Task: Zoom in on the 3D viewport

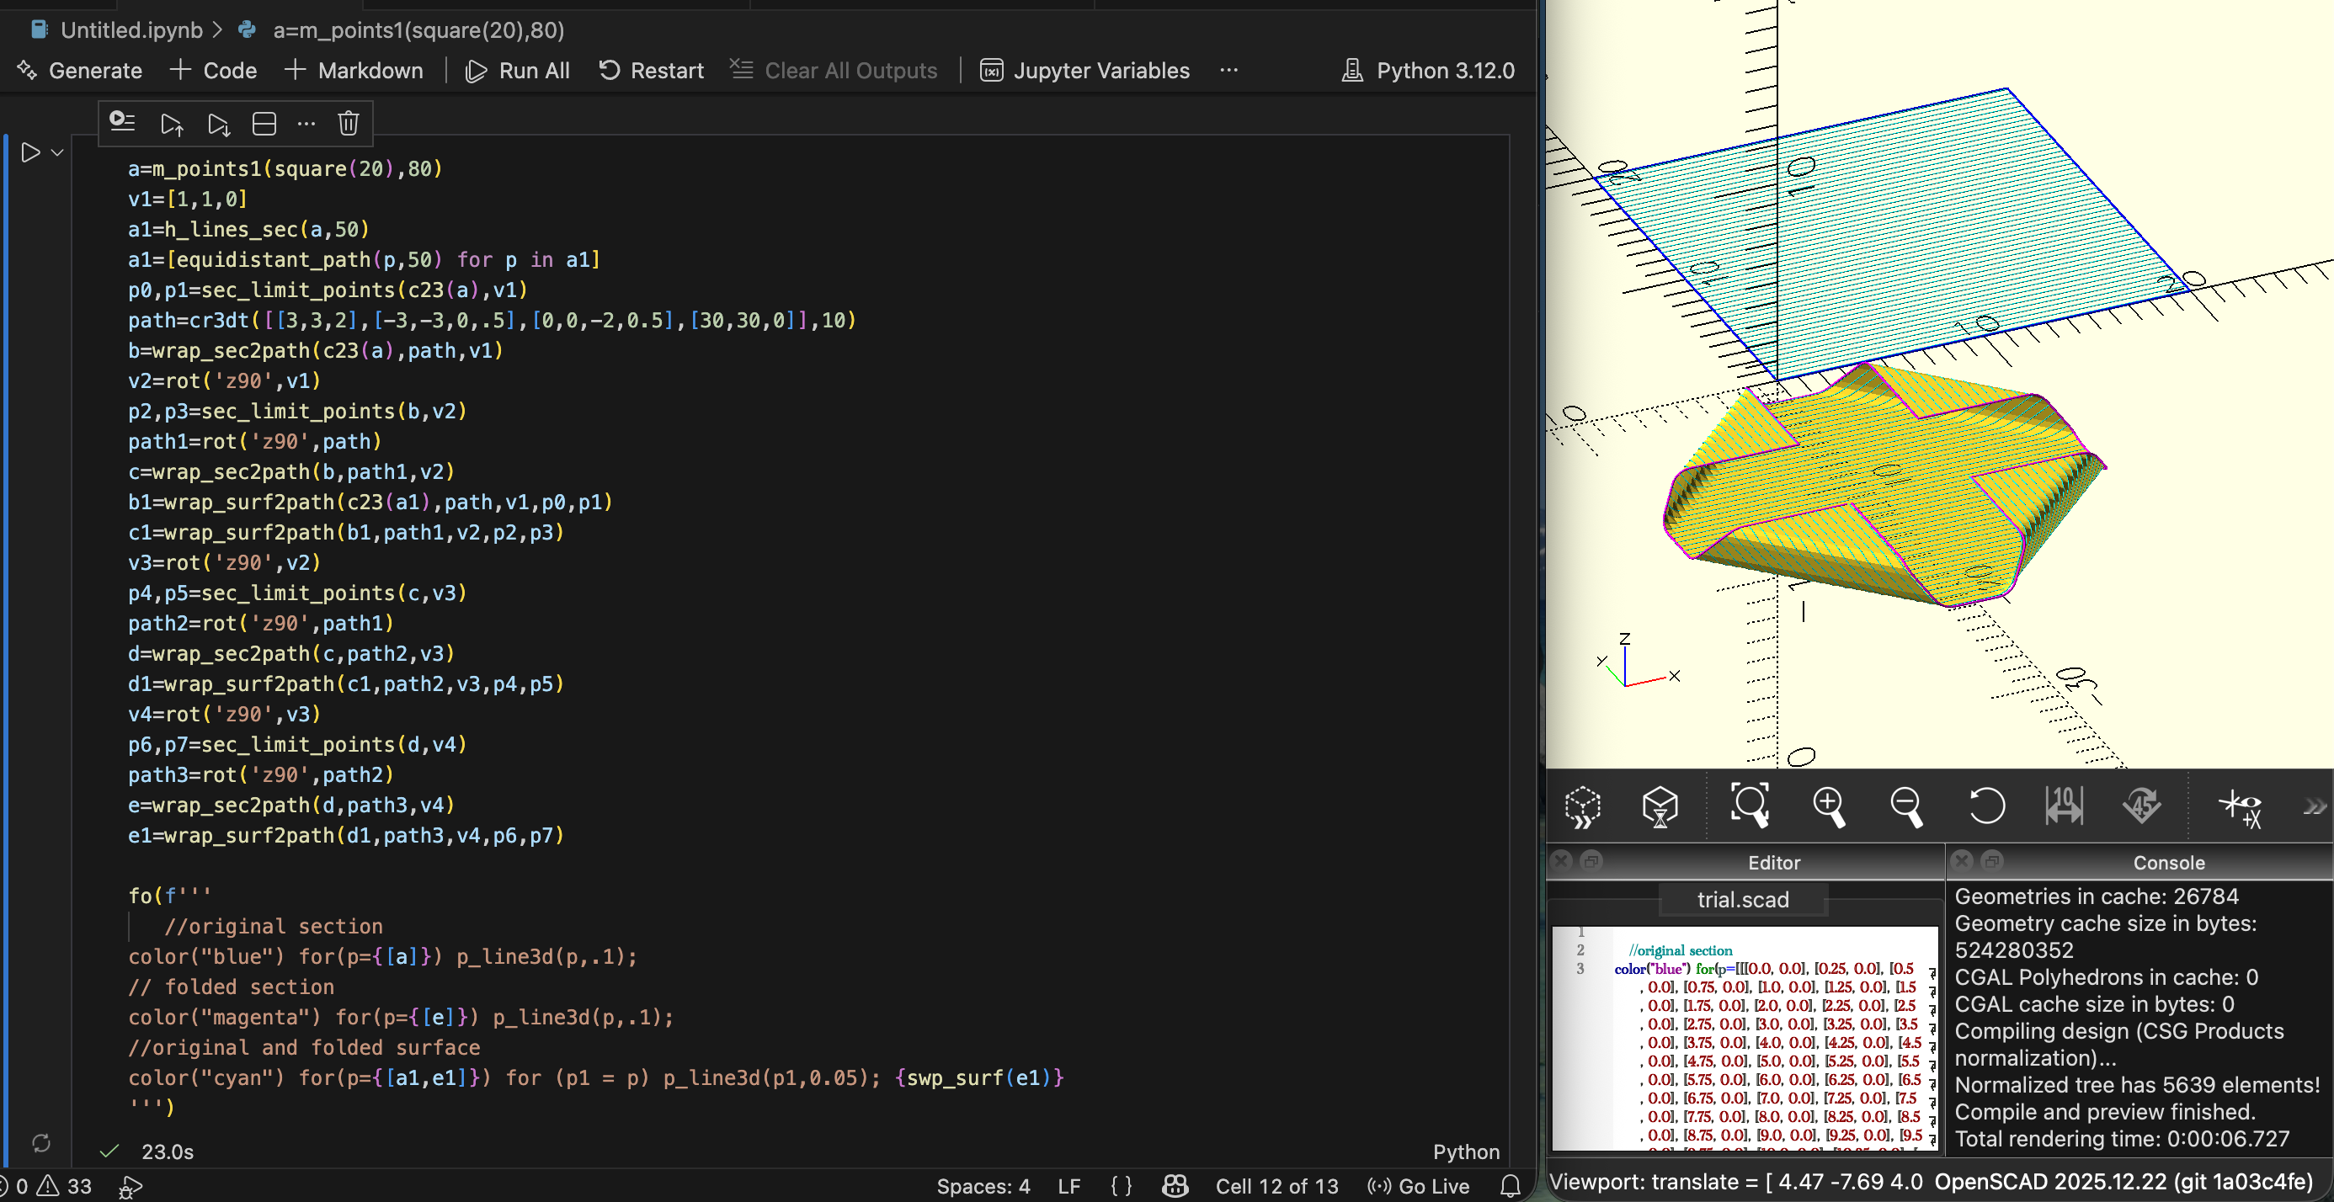Action: point(1829,806)
